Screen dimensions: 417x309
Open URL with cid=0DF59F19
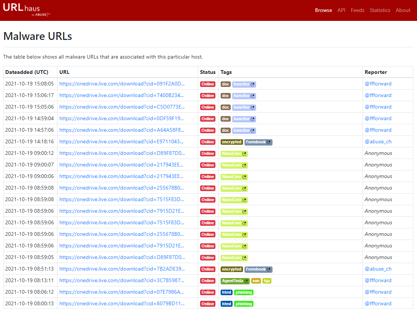tap(122, 118)
